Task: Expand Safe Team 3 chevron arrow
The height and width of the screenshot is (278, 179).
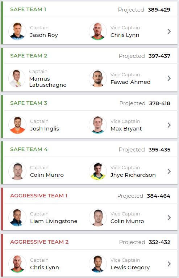Action: (x=169, y=125)
